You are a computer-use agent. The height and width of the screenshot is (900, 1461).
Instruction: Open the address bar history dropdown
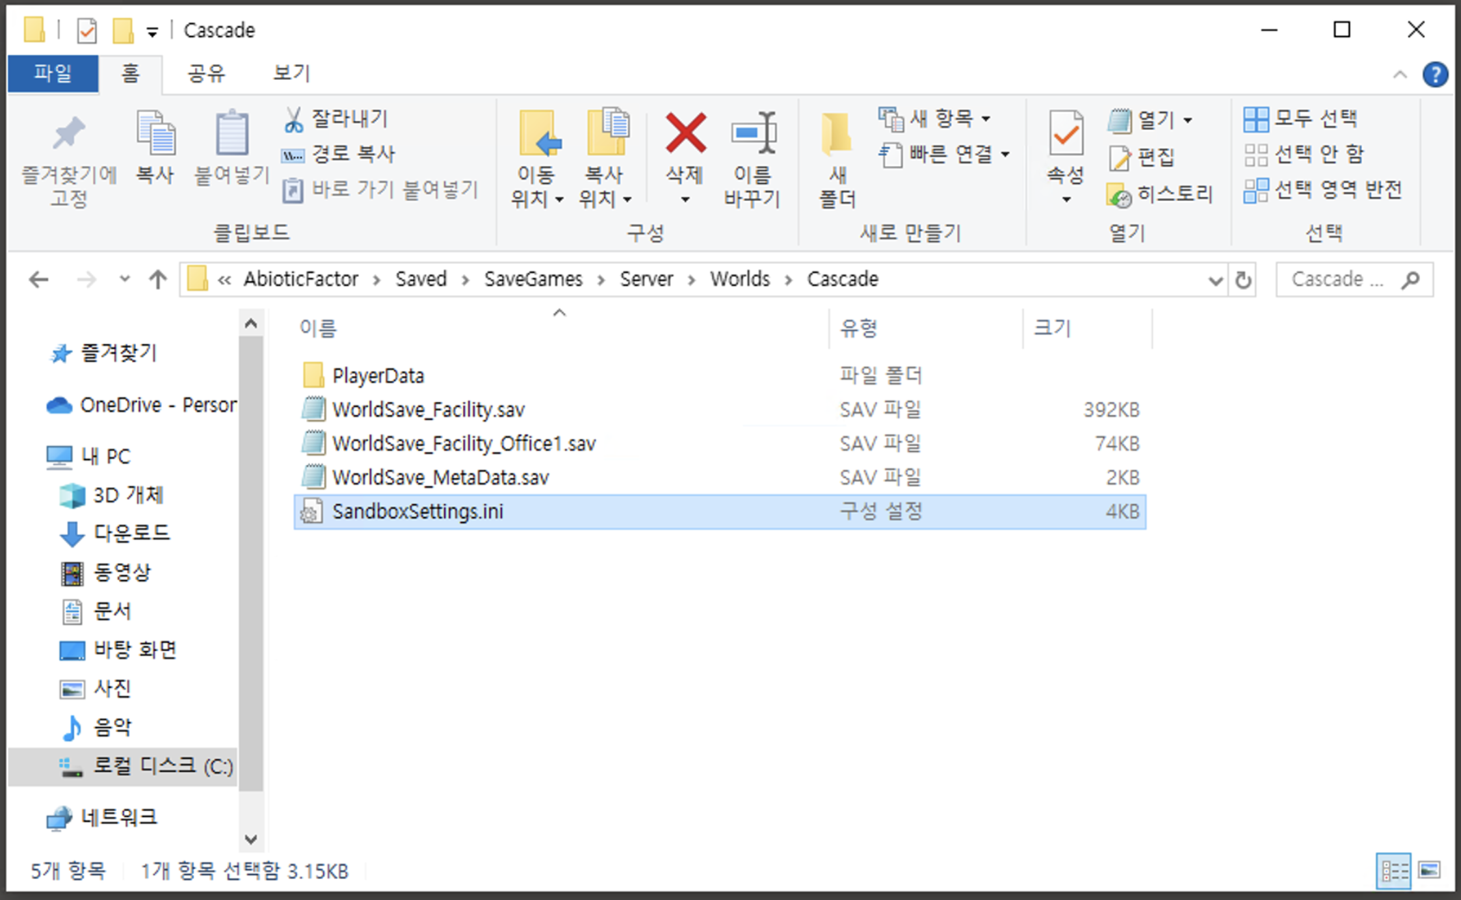[1215, 280]
